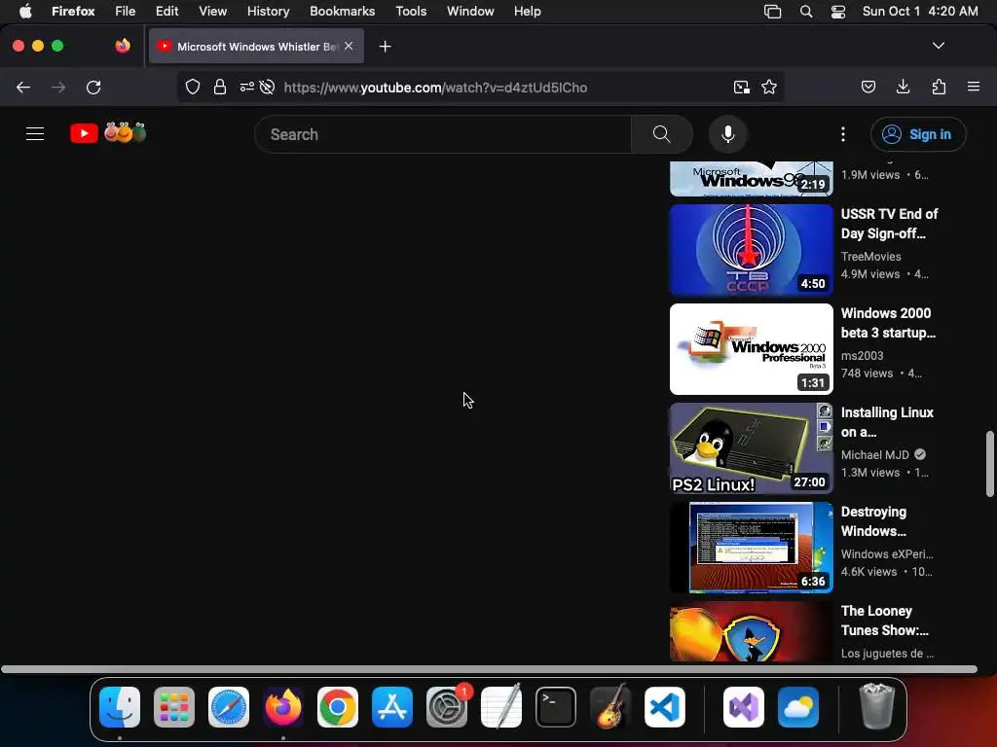Click the pinned Firefox tab icon
Image resolution: width=997 pixels, height=747 pixels.
coord(123,46)
